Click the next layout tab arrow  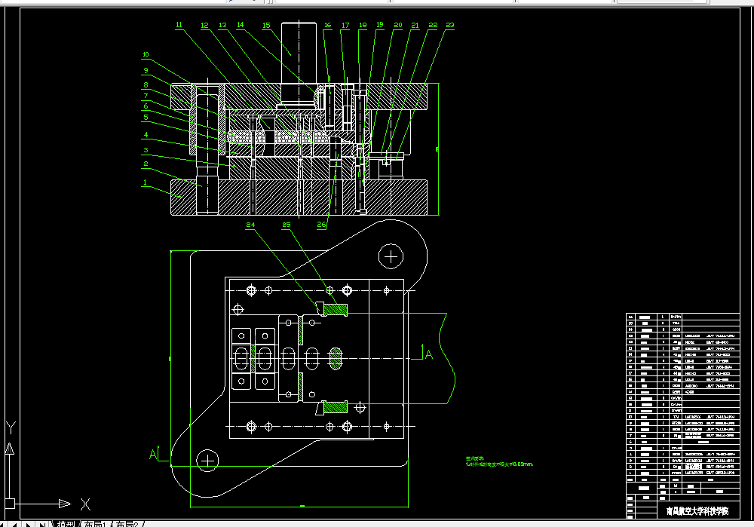tap(29, 524)
